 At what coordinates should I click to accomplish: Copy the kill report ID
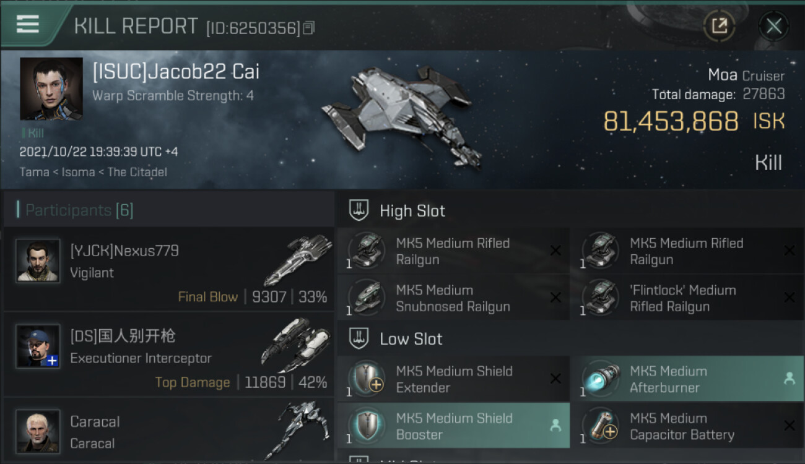coord(309,28)
